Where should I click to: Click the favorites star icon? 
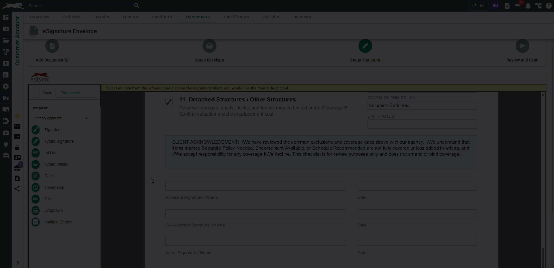[17, 116]
